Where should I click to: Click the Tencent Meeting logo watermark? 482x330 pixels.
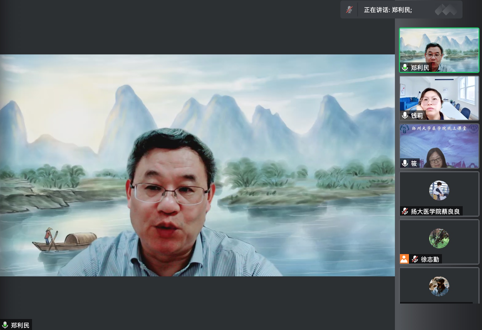click(446, 10)
